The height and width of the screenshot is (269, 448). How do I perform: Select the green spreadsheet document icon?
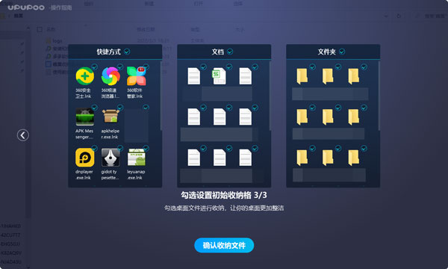219,76
